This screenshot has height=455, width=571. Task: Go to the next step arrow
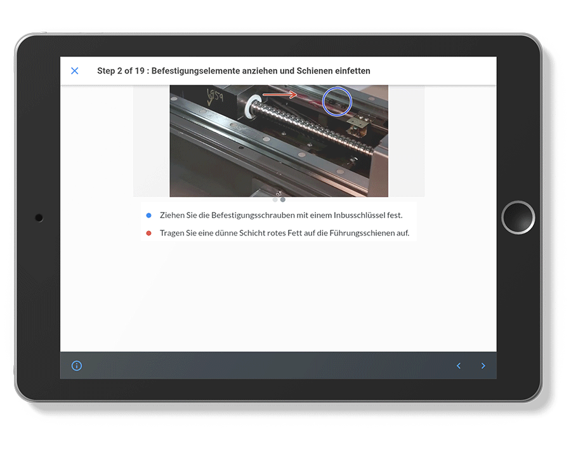click(x=483, y=366)
